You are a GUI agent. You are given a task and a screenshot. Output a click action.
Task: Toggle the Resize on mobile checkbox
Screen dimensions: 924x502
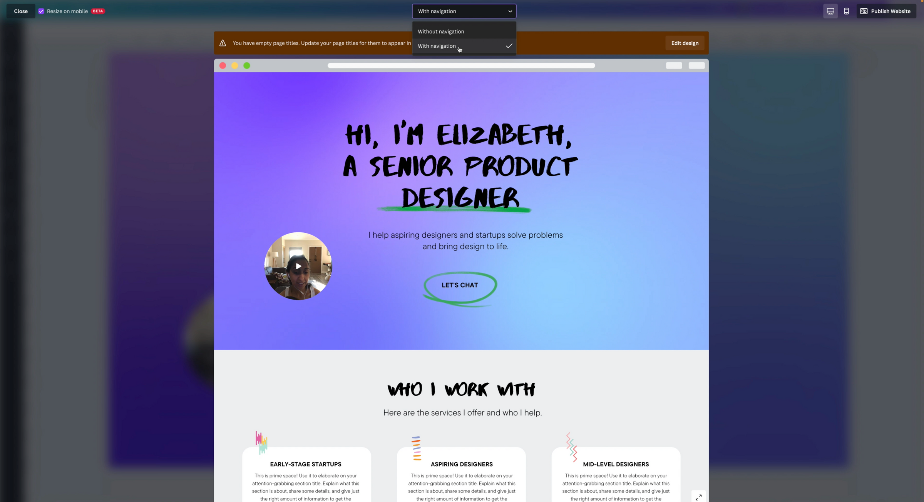click(42, 11)
